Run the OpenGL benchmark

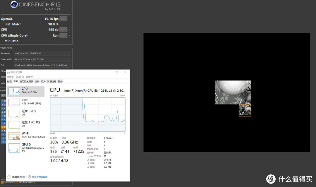pos(63,19)
